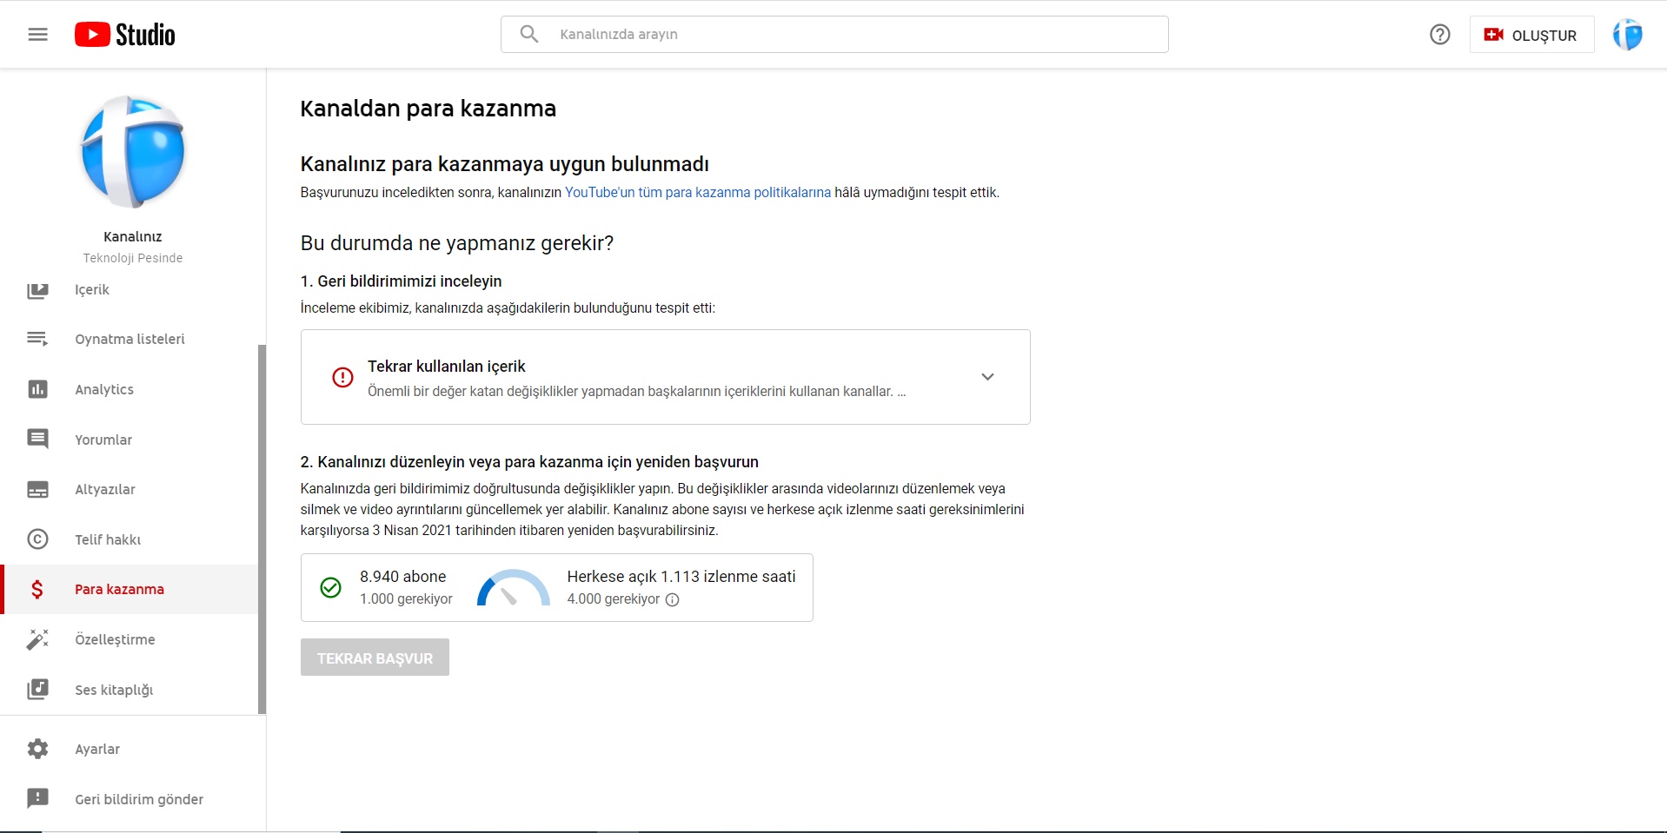Click the Oynatma listeleri icon
This screenshot has width=1667, height=833.
tap(37, 339)
